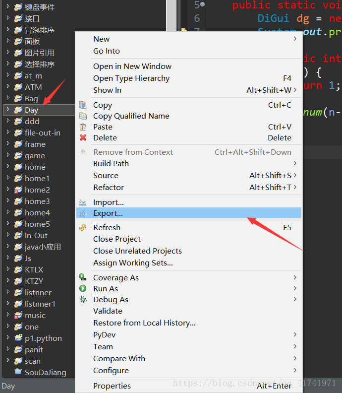The height and width of the screenshot is (393, 342).
Task: Click the music project error icon
Action: coord(18,315)
